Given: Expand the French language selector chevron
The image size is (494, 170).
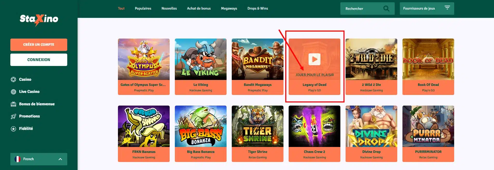Looking at the screenshot, I should tap(60, 159).
